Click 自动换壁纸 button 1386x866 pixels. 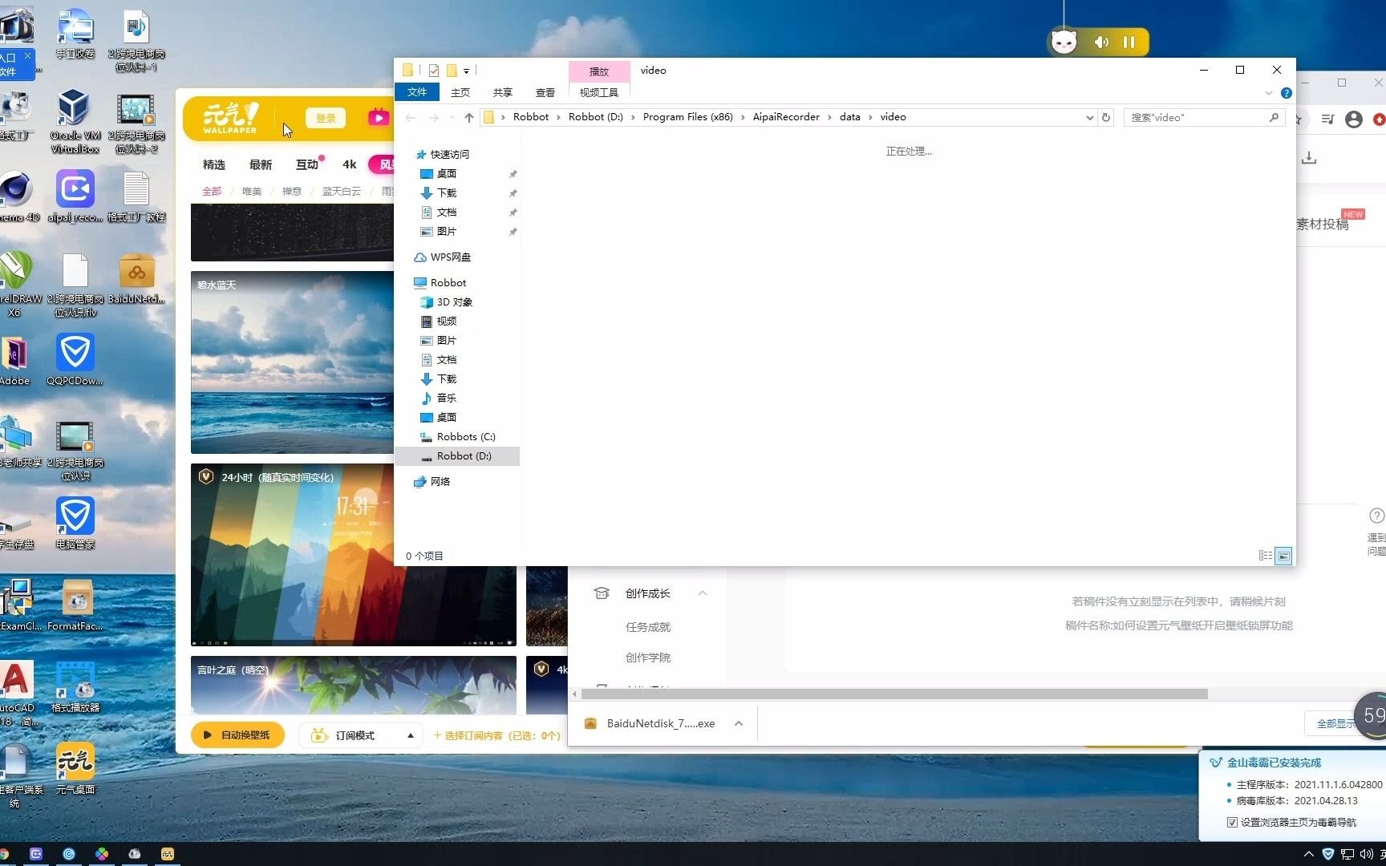(237, 735)
